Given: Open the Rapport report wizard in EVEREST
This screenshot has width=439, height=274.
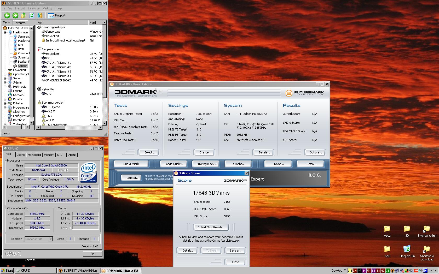Looking at the screenshot, I should click(x=57, y=15).
